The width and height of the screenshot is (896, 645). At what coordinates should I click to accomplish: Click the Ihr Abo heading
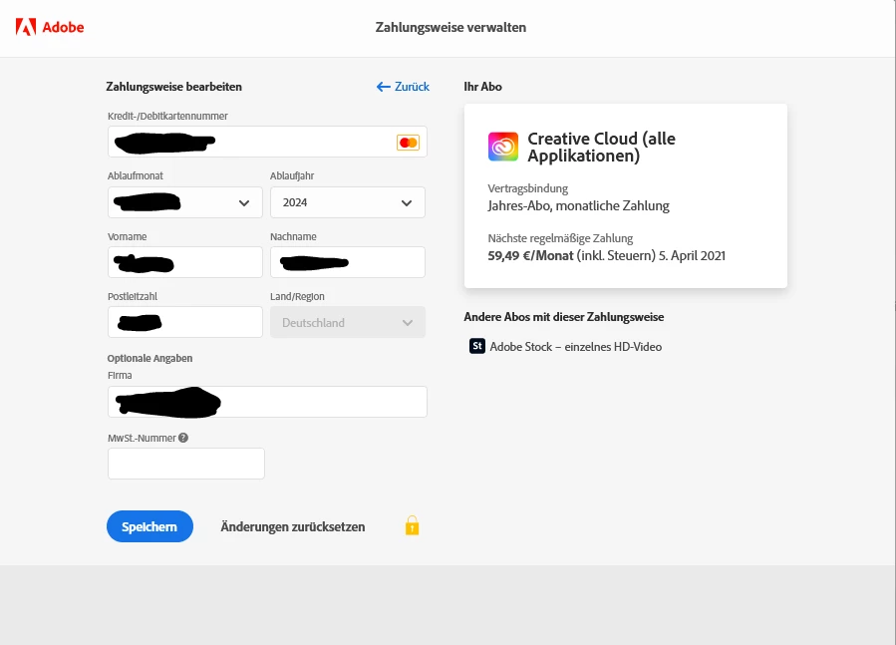pos(482,87)
